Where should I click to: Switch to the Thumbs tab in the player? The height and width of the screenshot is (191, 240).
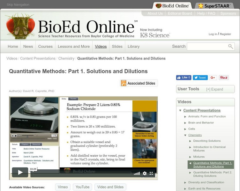pyautogui.click(x=73, y=99)
